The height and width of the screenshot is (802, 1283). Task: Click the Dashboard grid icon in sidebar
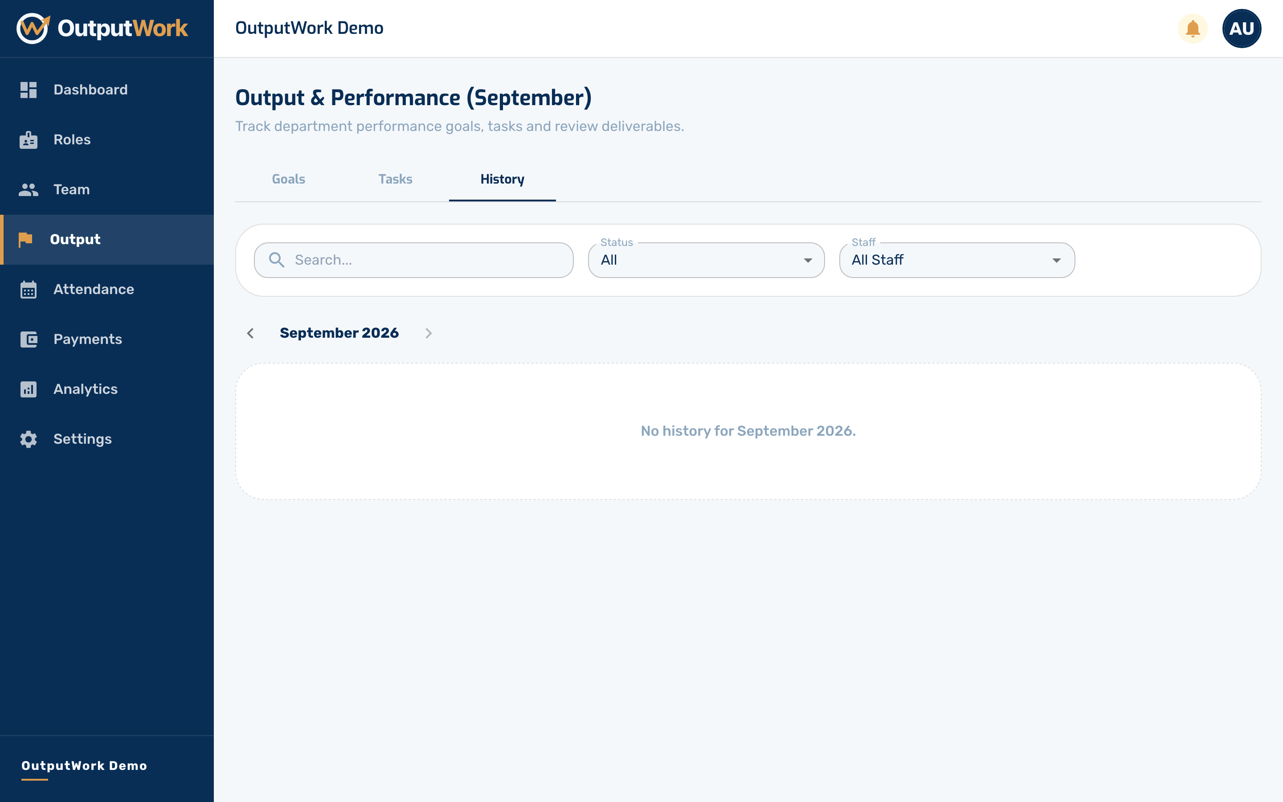[29, 90]
